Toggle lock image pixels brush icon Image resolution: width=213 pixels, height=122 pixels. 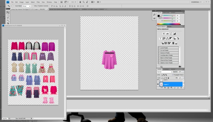(x=164, y=78)
